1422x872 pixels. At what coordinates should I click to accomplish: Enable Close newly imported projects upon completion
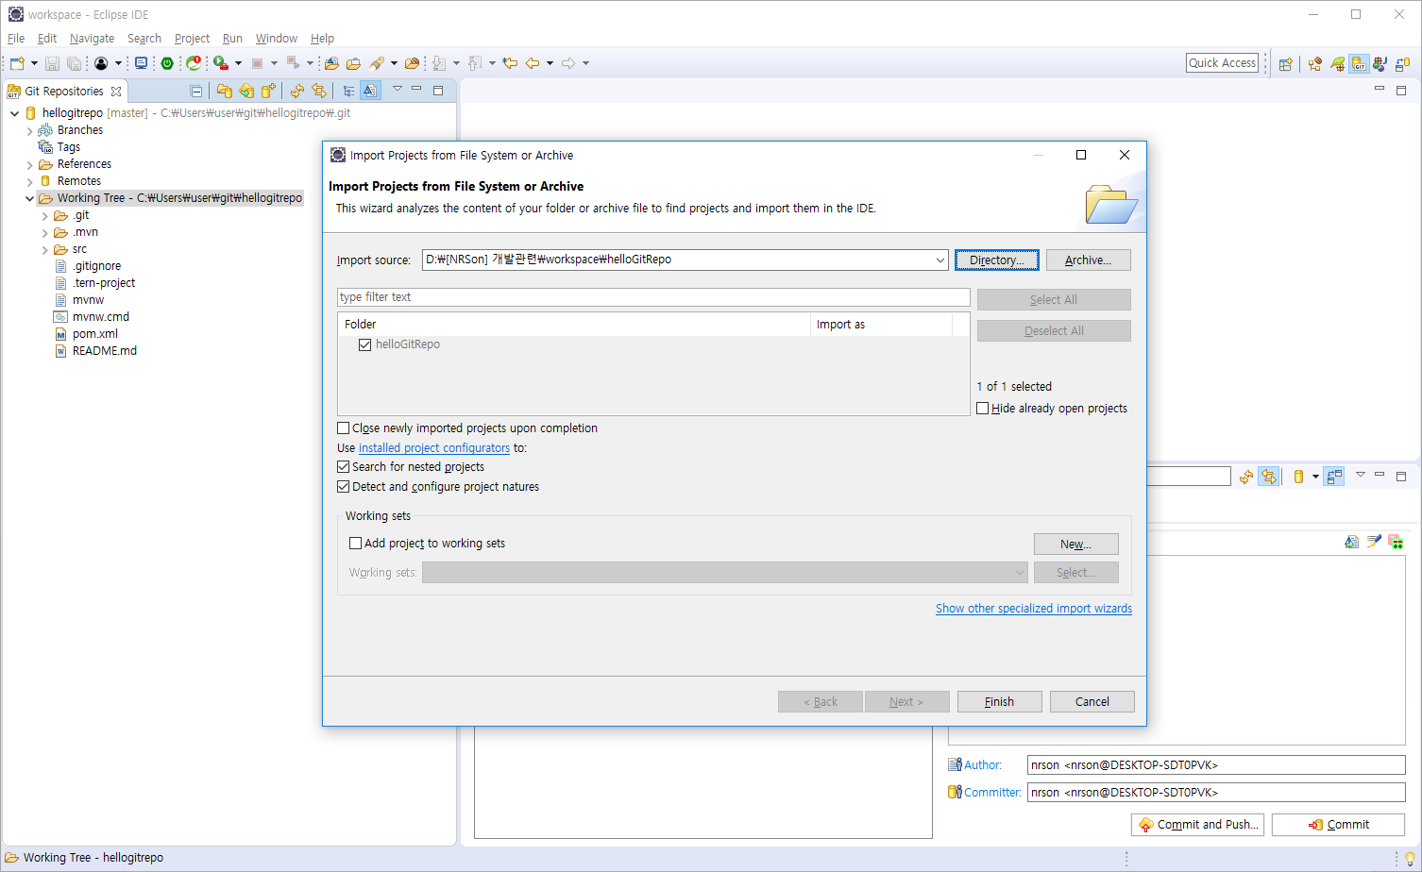344,428
